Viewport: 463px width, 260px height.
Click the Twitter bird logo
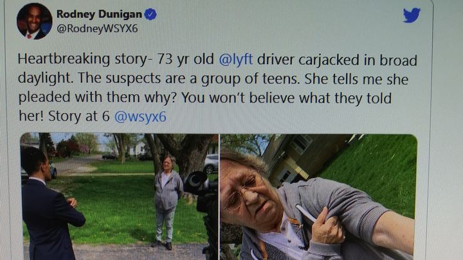coord(412,15)
